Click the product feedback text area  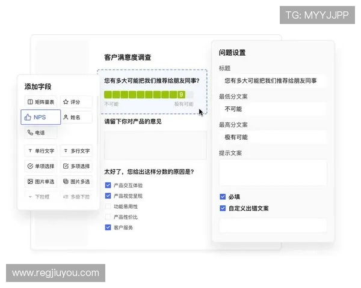155,145
